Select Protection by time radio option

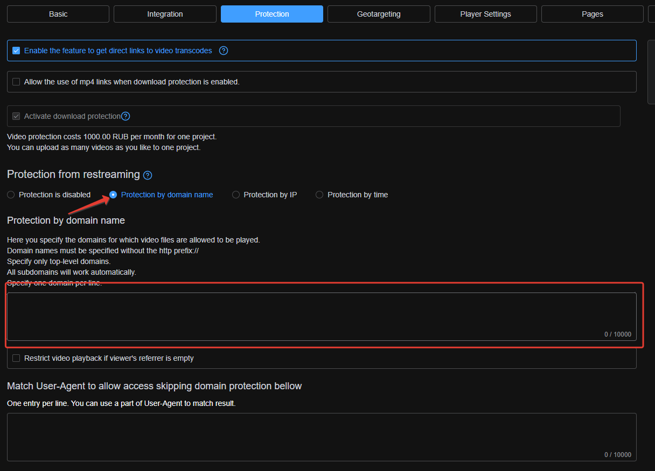tap(319, 195)
